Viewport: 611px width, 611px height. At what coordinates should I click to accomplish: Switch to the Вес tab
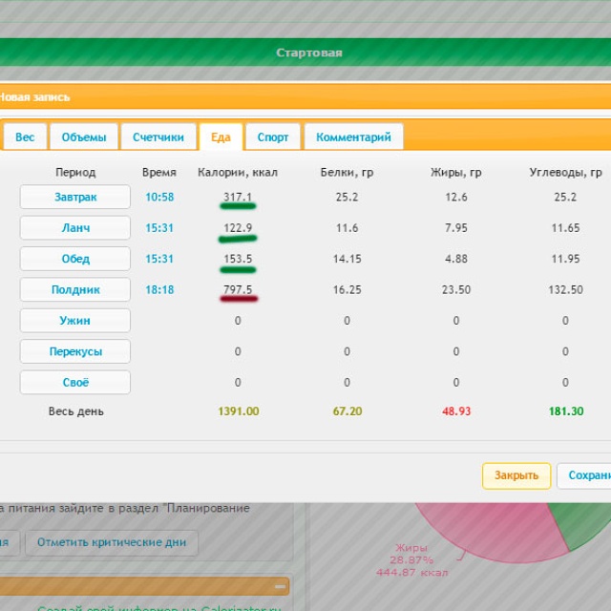pos(25,137)
